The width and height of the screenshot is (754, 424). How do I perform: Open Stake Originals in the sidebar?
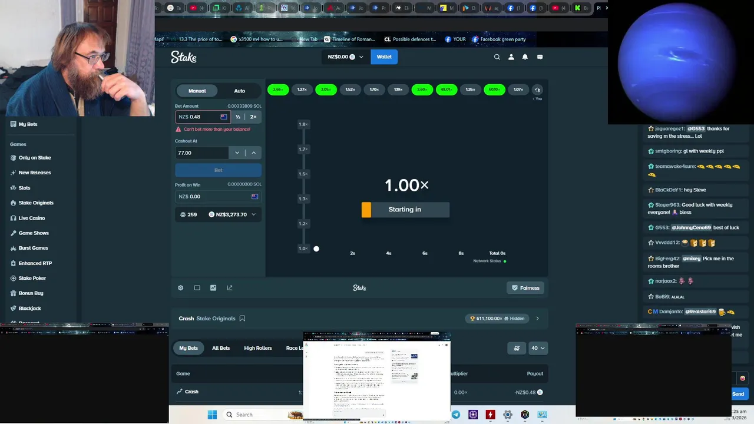point(36,203)
